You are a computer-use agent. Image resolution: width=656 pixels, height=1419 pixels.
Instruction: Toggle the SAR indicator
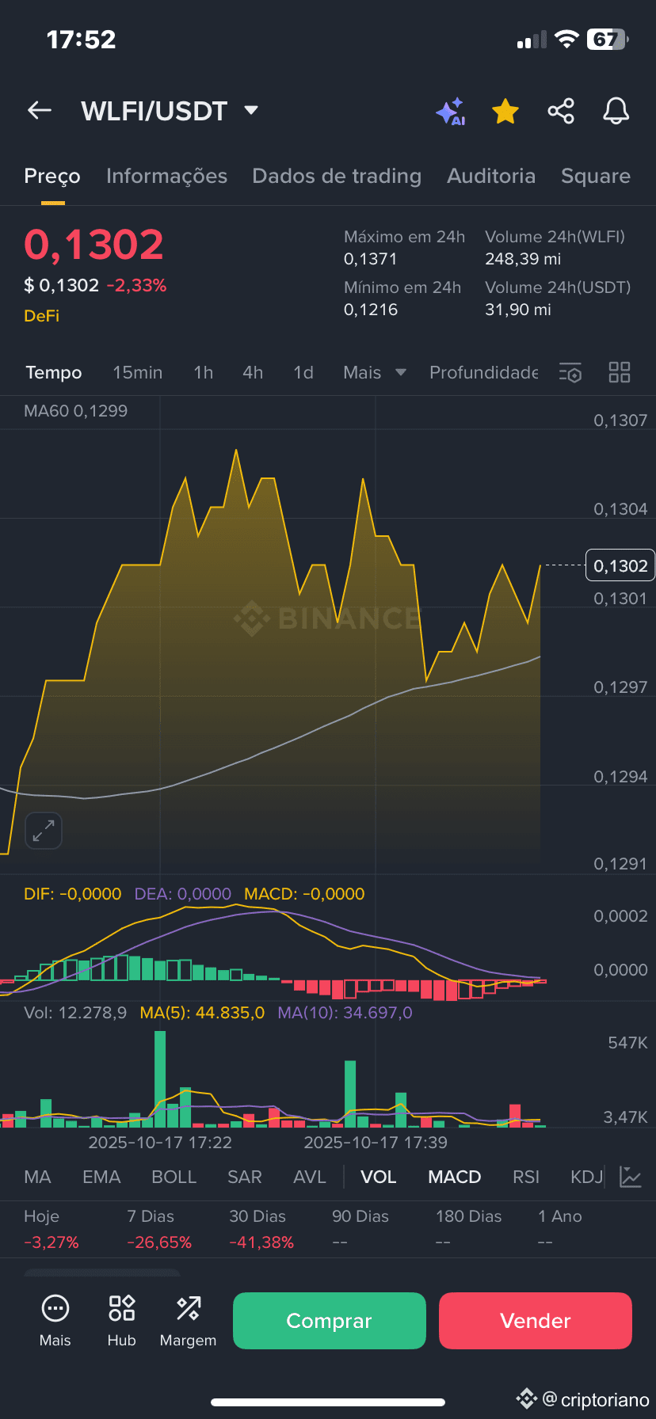(245, 1177)
